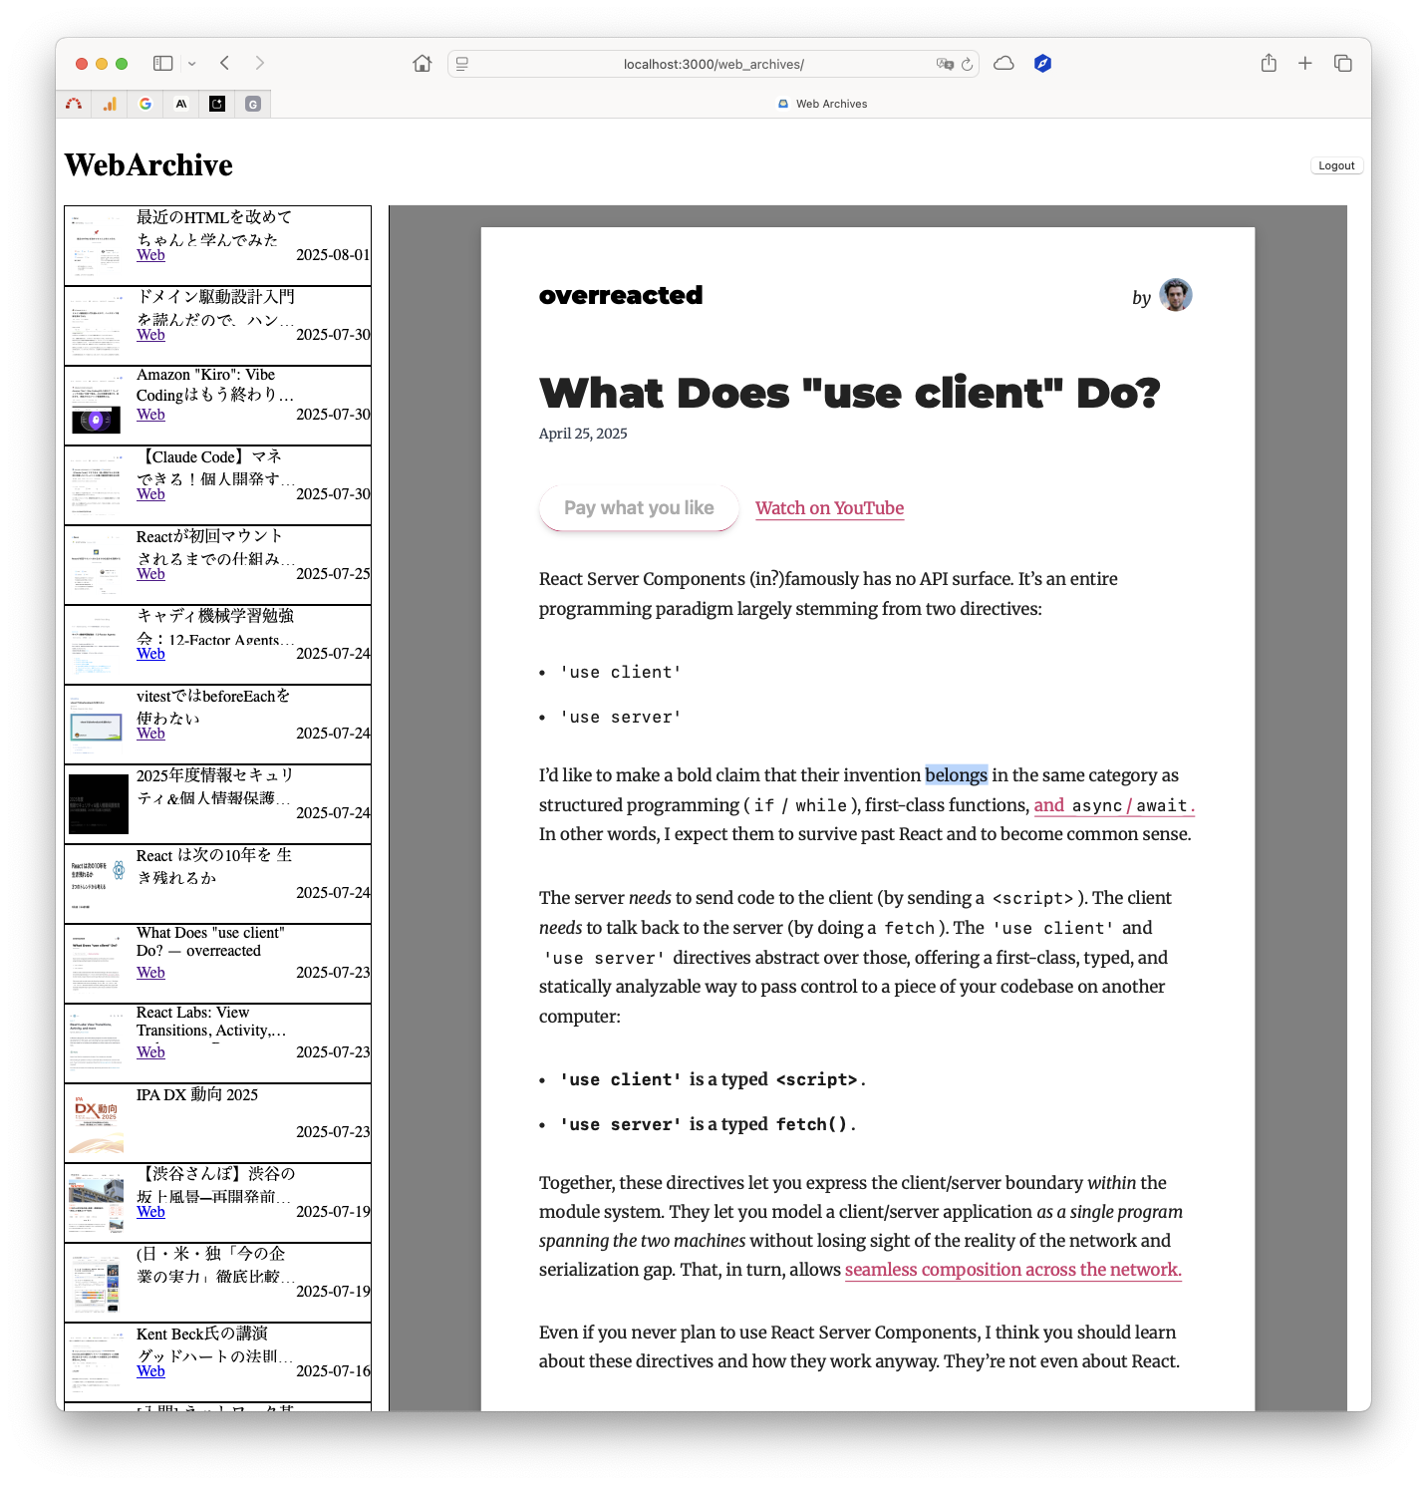The height and width of the screenshot is (1485, 1427).
Task: Open the black square pinned tab
Action: pos(217,104)
